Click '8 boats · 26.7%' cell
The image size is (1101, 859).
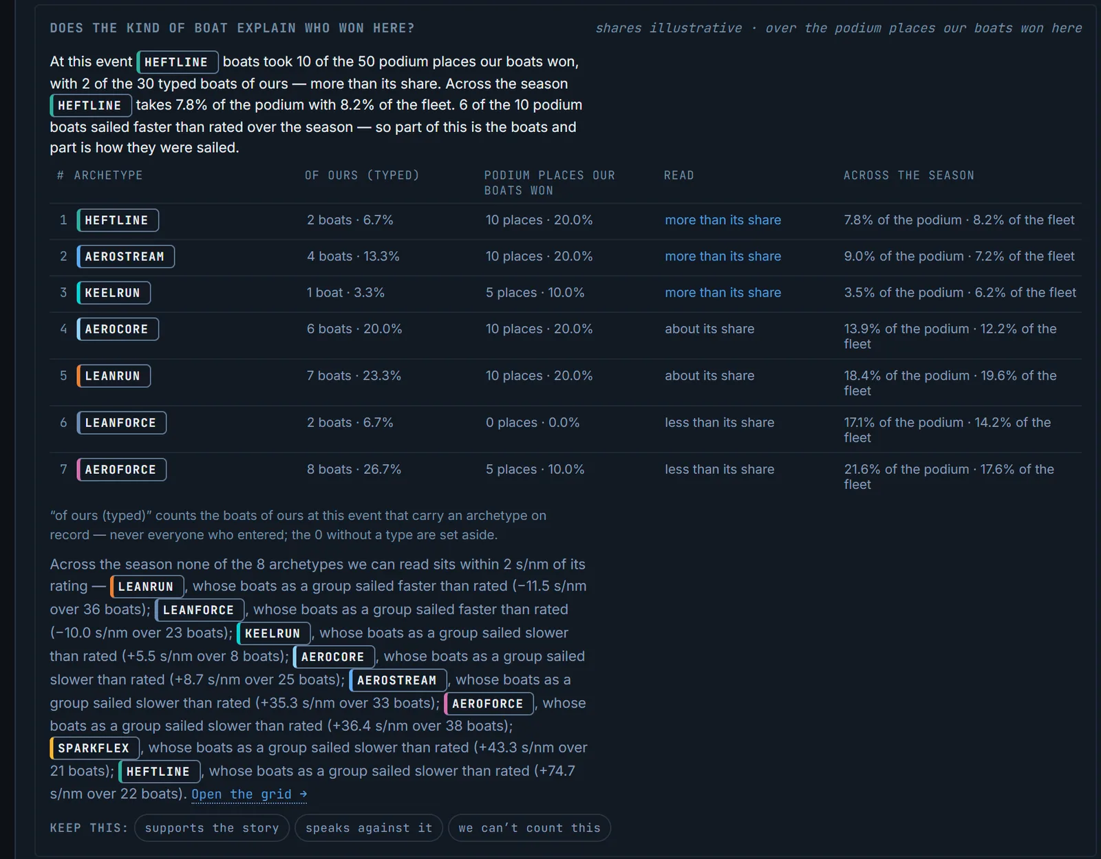pos(354,470)
